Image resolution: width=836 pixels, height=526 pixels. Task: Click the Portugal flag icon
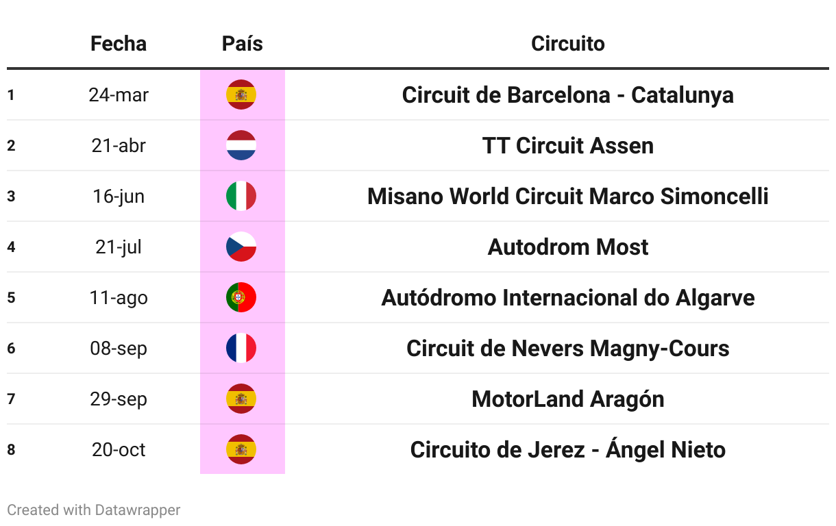tap(241, 297)
